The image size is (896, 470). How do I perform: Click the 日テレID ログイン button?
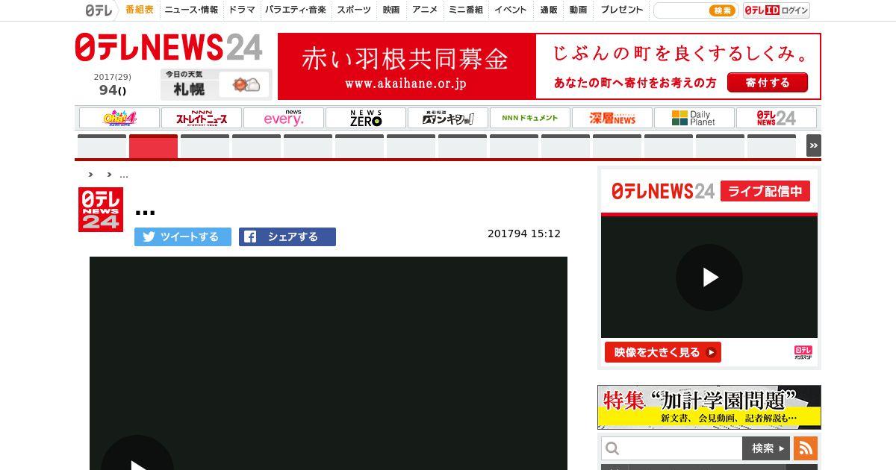pyautogui.click(x=777, y=10)
